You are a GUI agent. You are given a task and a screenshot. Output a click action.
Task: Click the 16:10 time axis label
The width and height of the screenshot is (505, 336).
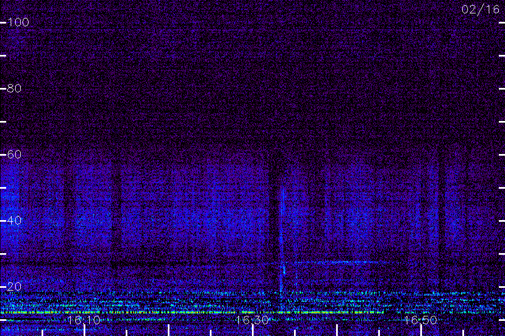click(x=84, y=320)
